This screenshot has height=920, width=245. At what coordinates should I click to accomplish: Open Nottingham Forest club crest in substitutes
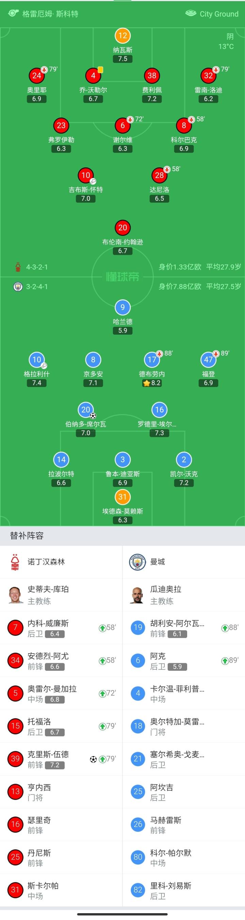[x=15, y=562]
